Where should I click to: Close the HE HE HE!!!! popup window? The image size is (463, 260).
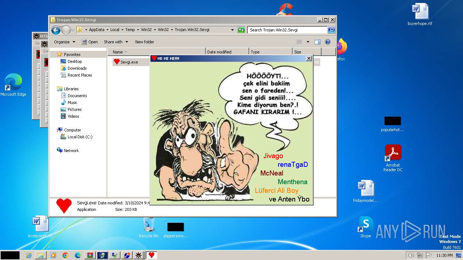tap(309, 58)
